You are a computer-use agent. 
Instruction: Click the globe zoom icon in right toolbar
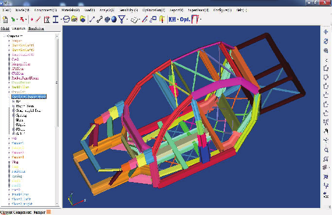pyautogui.click(x=326, y=51)
